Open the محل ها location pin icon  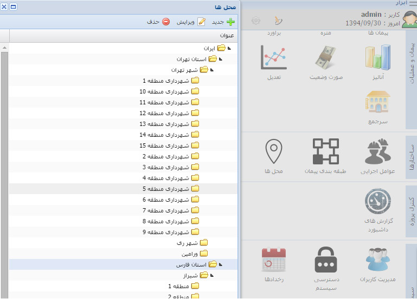pyautogui.click(x=274, y=151)
